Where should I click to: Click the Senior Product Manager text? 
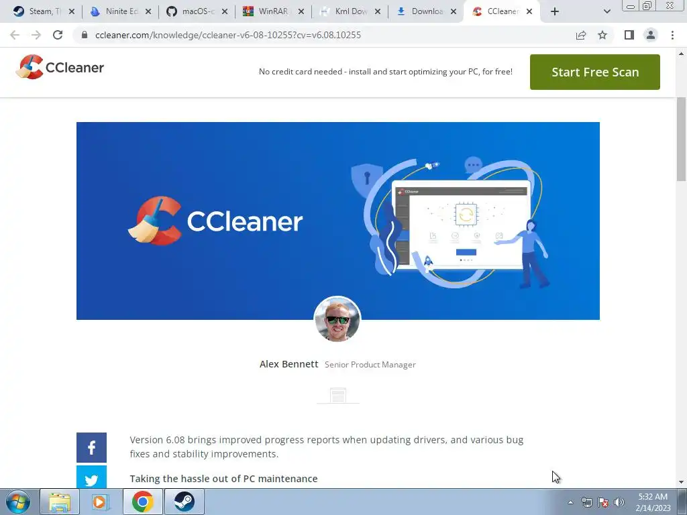[370, 364]
